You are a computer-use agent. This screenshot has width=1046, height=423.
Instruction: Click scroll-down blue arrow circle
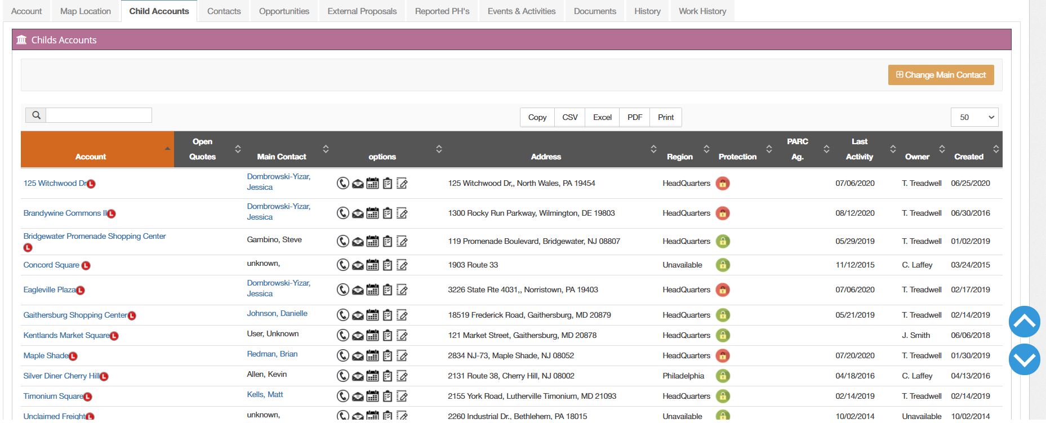tap(1024, 359)
